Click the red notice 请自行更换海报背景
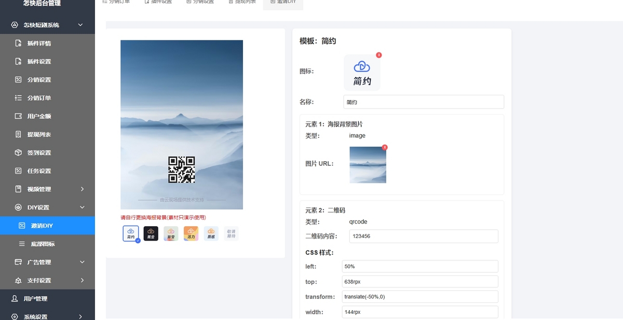623x320 pixels. (x=163, y=217)
